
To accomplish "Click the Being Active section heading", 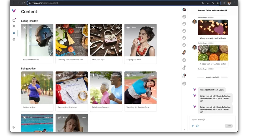I will point(28,69).
